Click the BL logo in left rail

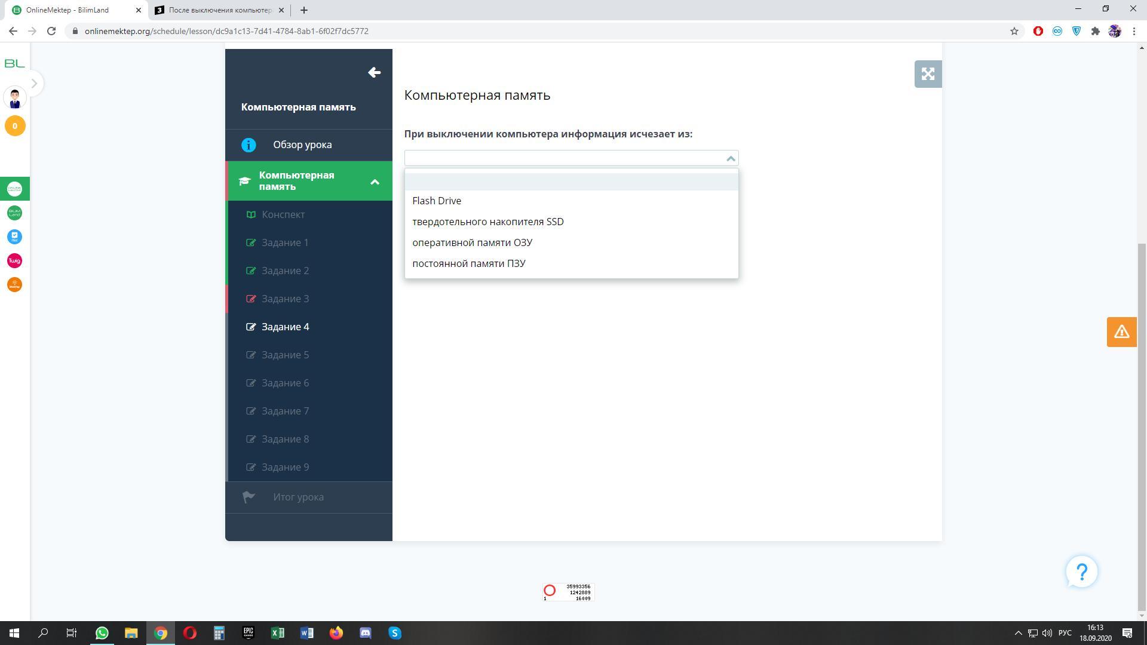click(14, 63)
